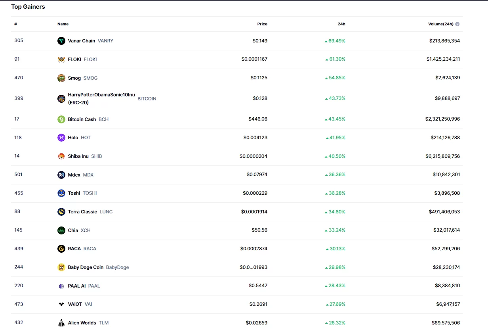Click the Holo purple logo icon
This screenshot has width=488, height=332.
click(x=61, y=138)
